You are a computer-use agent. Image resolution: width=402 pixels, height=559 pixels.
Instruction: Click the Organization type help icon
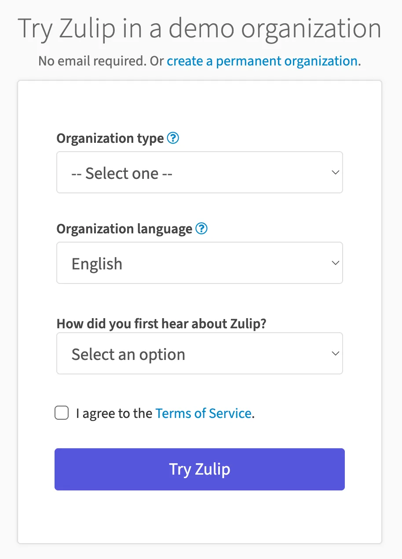click(174, 138)
